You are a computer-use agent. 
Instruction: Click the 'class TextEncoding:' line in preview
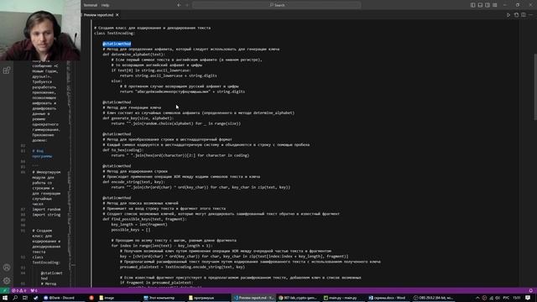(114, 34)
